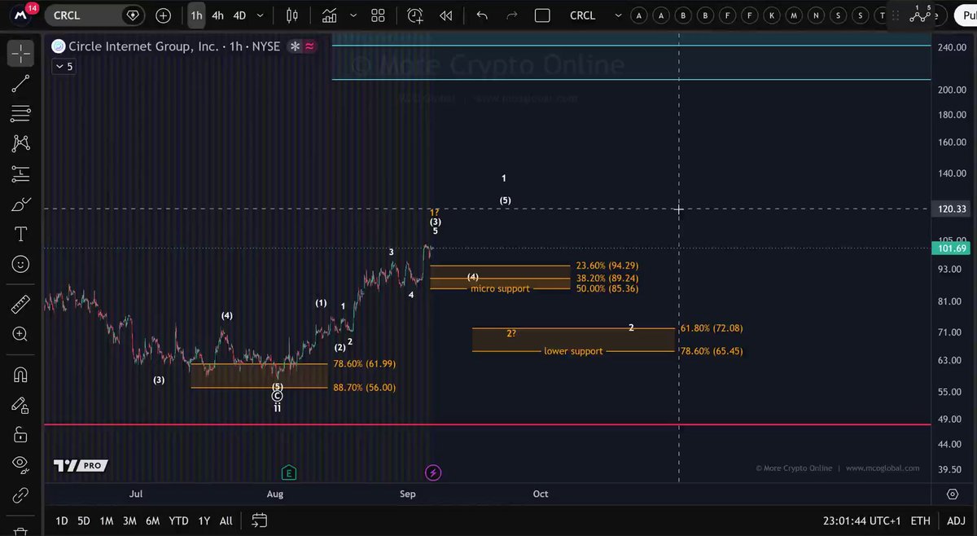Undo the last chart action
This screenshot has width=977, height=536.
[x=482, y=15]
